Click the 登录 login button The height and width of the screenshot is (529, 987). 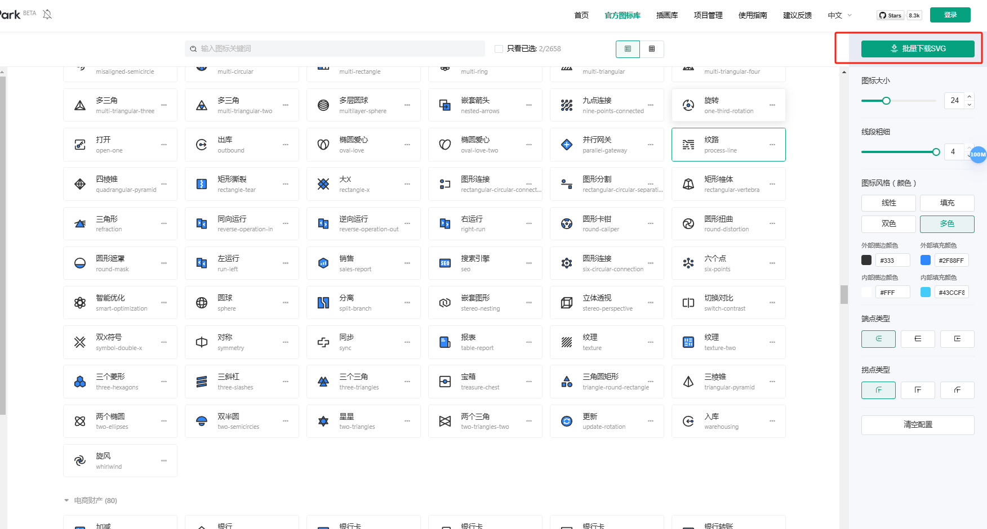click(950, 15)
